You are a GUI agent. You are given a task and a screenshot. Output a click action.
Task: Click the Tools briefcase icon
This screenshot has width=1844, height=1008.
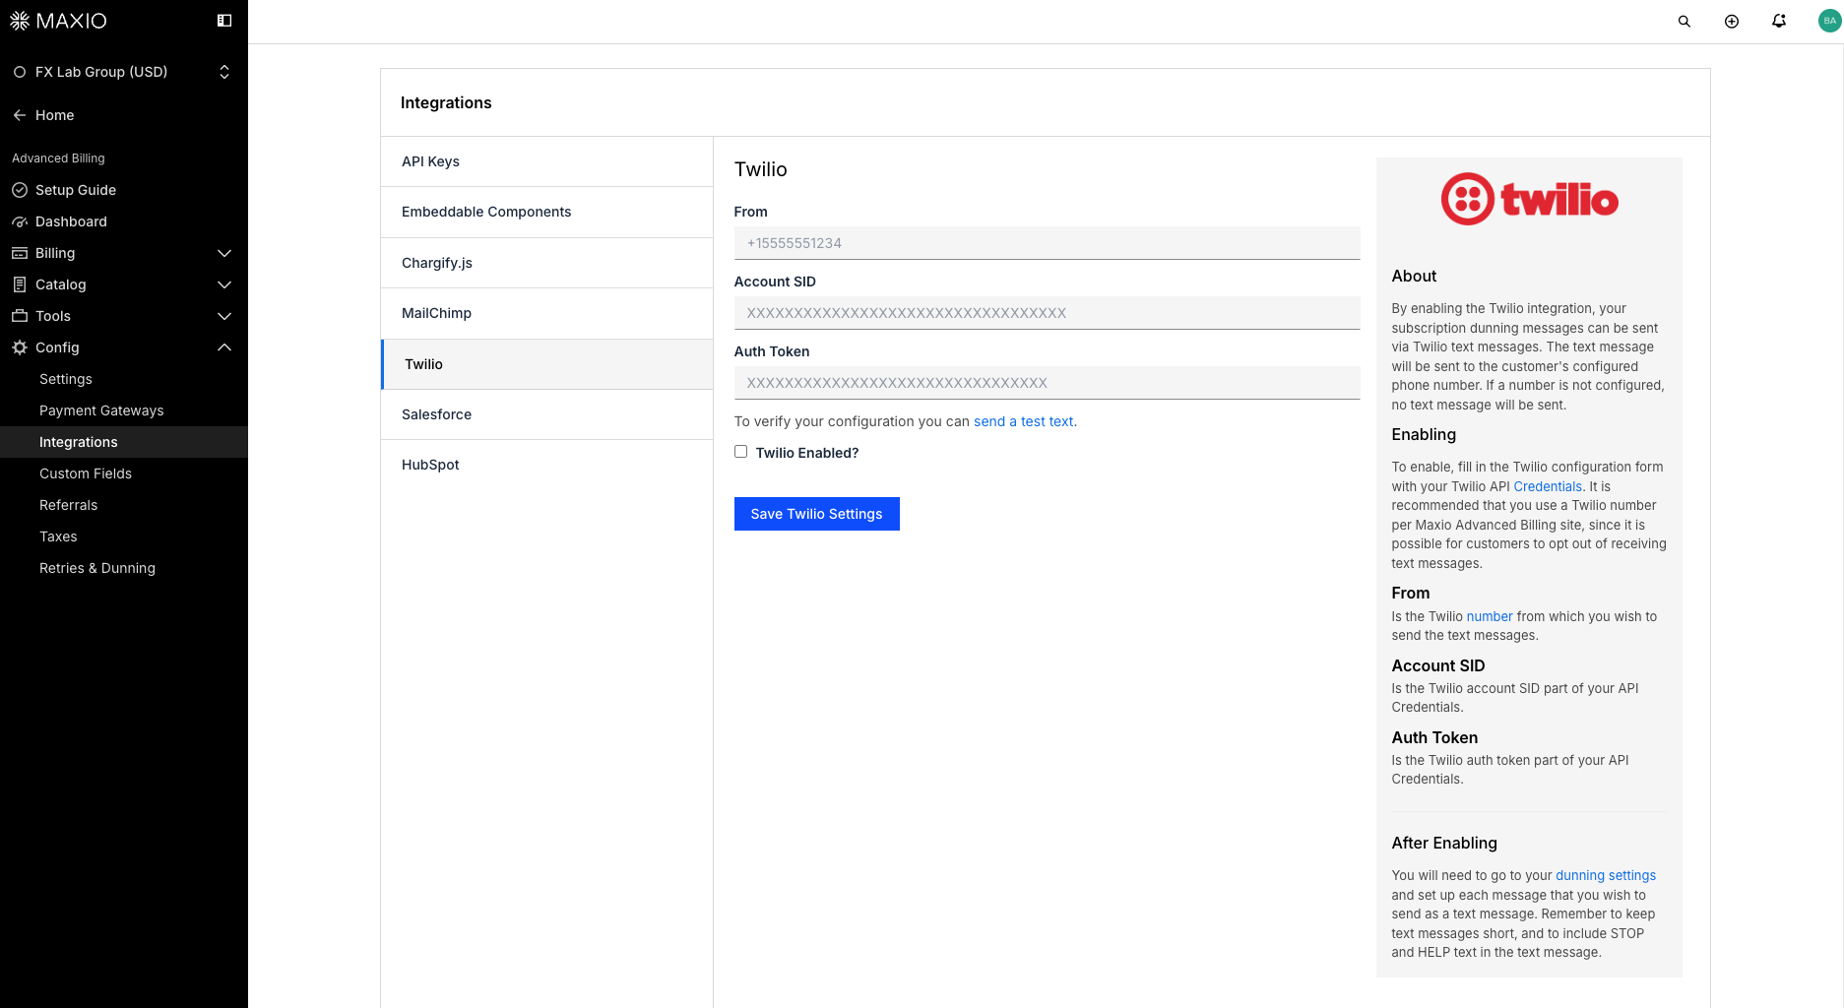click(20, 316)
